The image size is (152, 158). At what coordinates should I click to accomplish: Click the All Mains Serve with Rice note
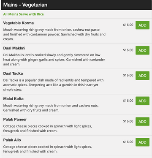pos(24,14)
